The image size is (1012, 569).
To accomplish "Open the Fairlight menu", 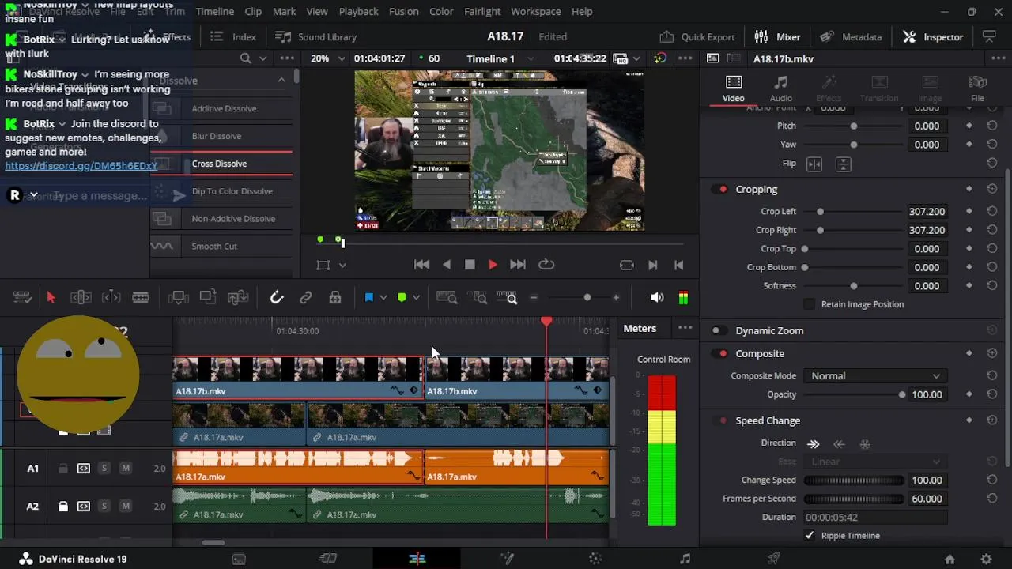I will click(482, 12).
